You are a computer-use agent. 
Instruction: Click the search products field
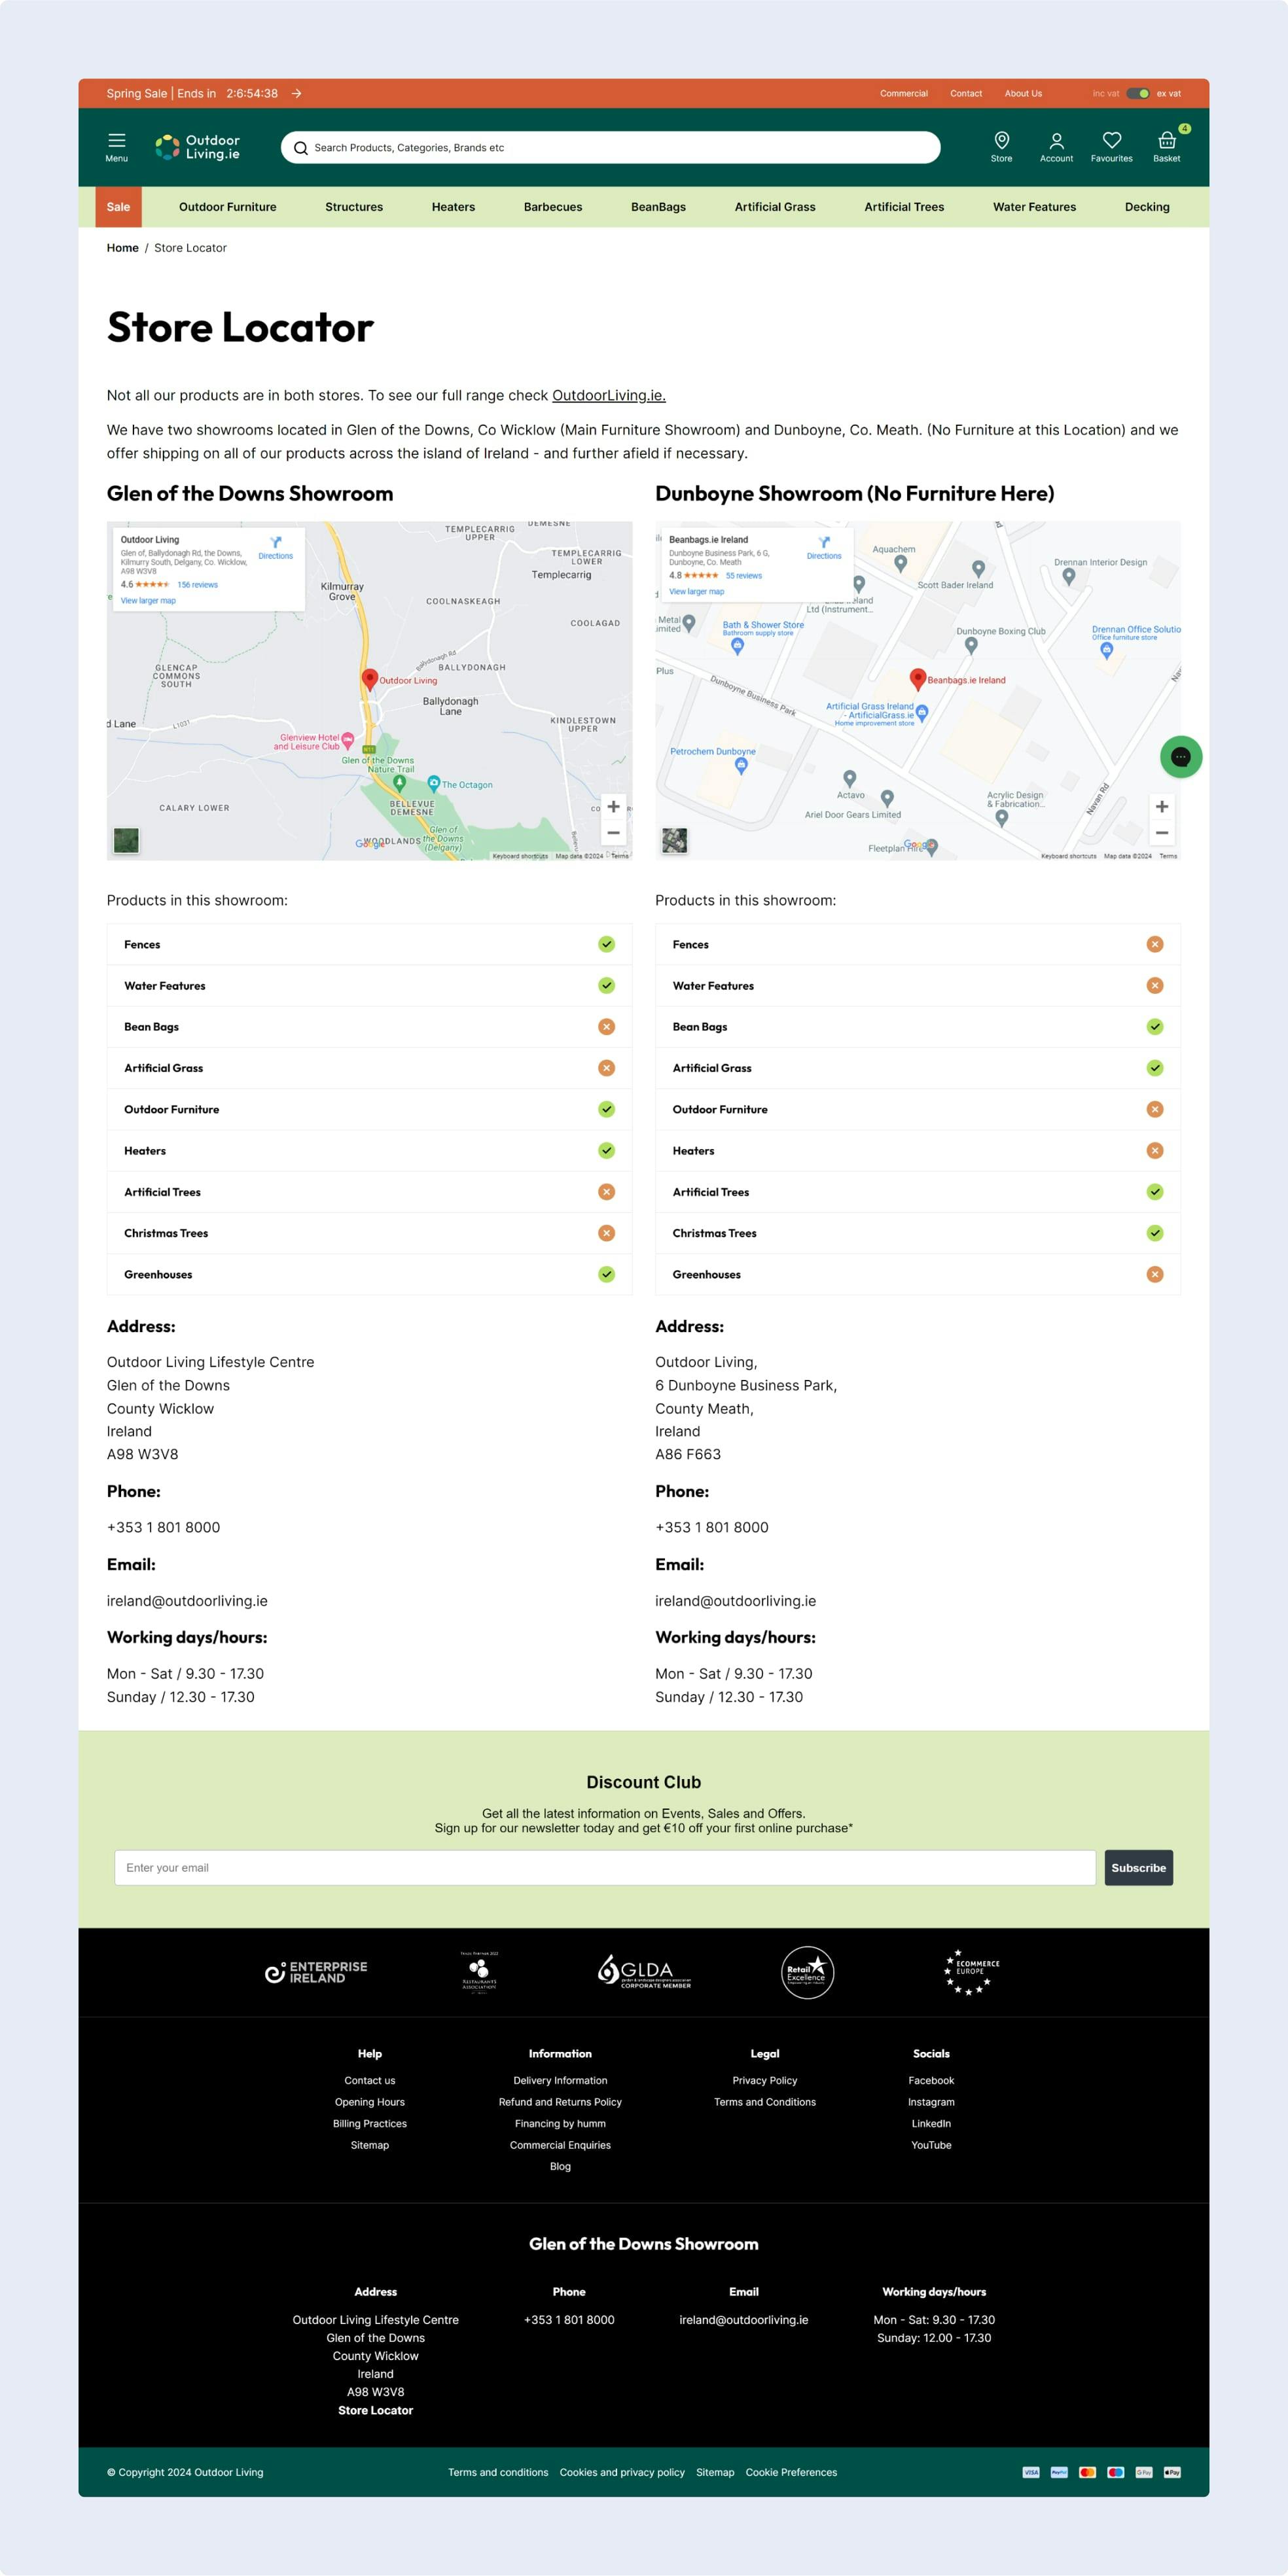pos(610,148)
